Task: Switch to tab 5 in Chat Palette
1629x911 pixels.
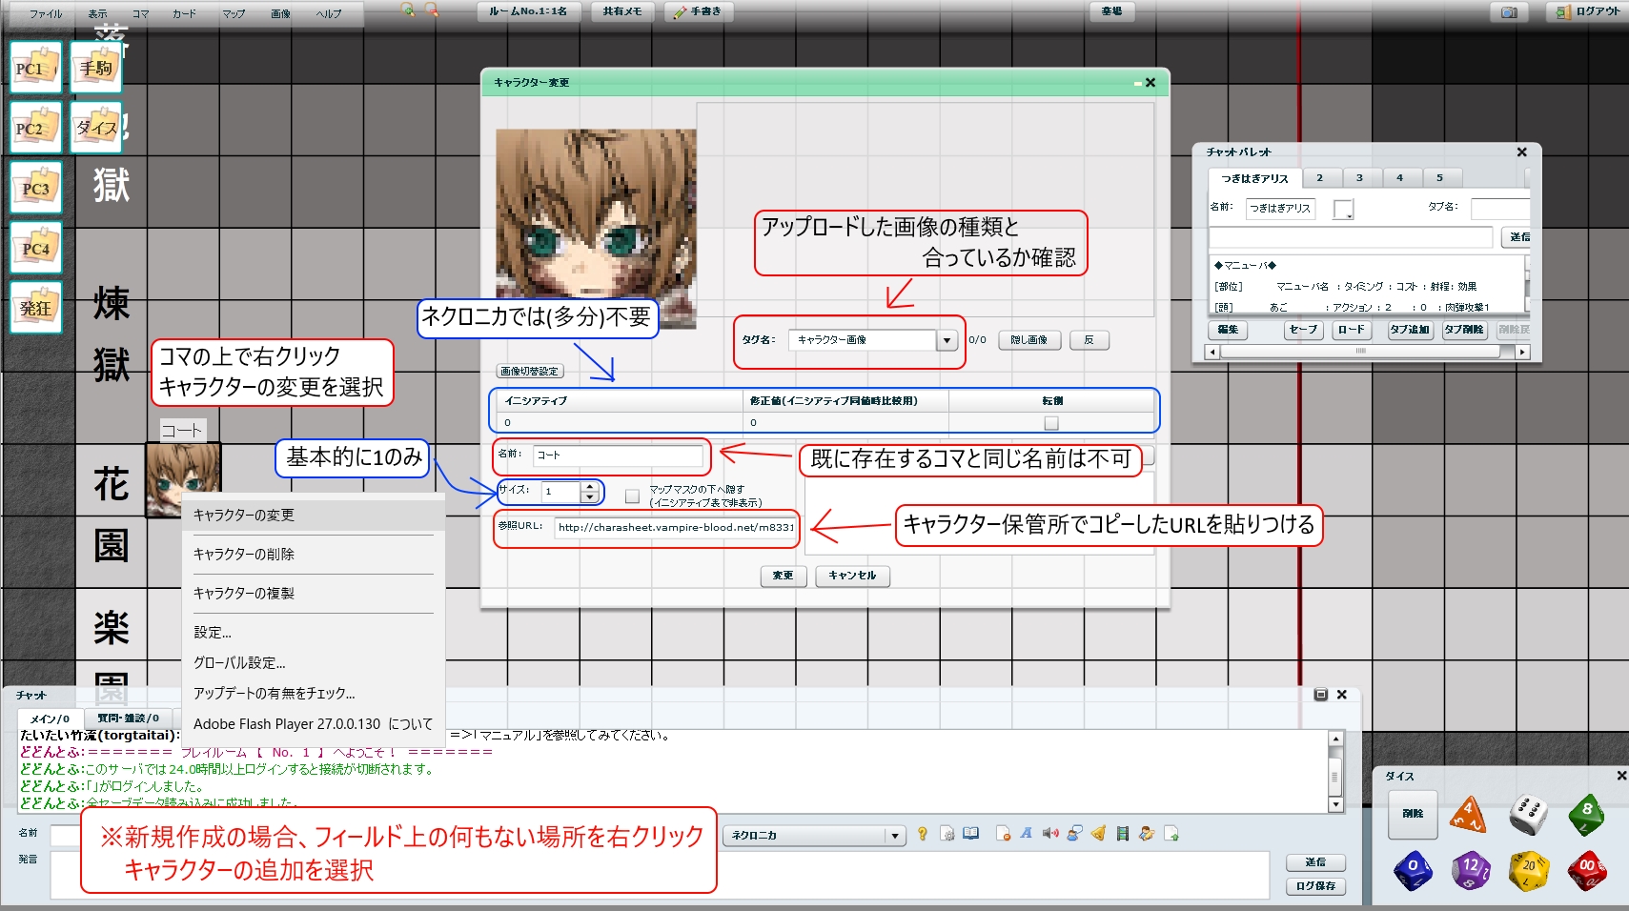Action: coord(1440,178)
